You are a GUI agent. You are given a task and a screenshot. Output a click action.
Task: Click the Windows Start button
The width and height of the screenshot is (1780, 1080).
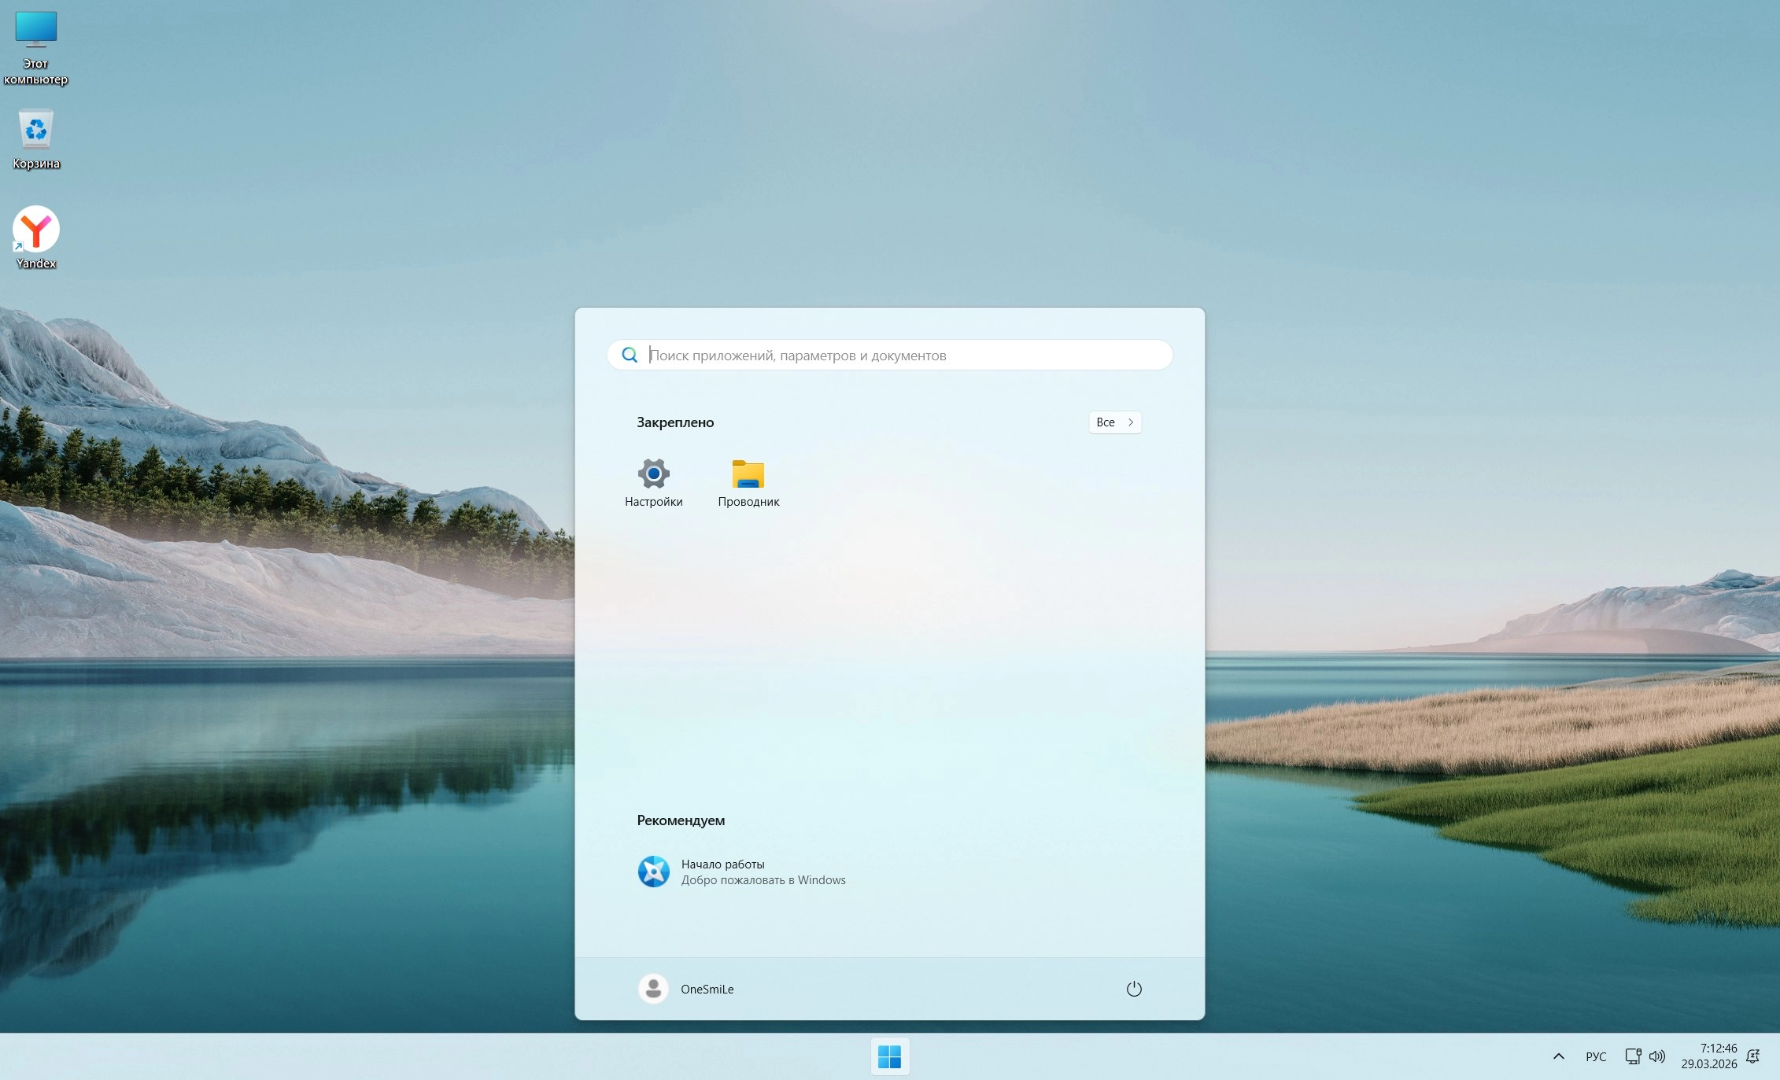889,1056
